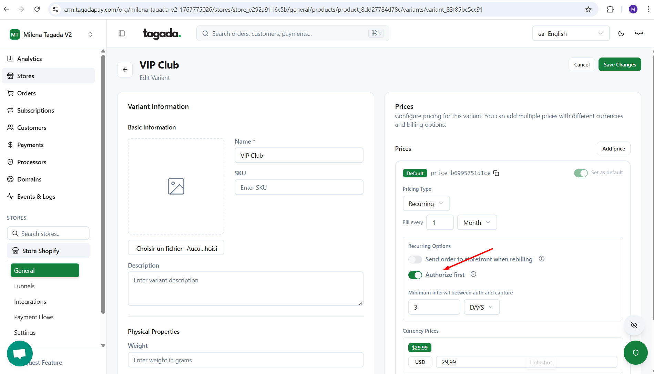Screen dimensions: 654x374
Task: Click the Save Changes button
Action: pyautogui.click(x=620, y=64)
